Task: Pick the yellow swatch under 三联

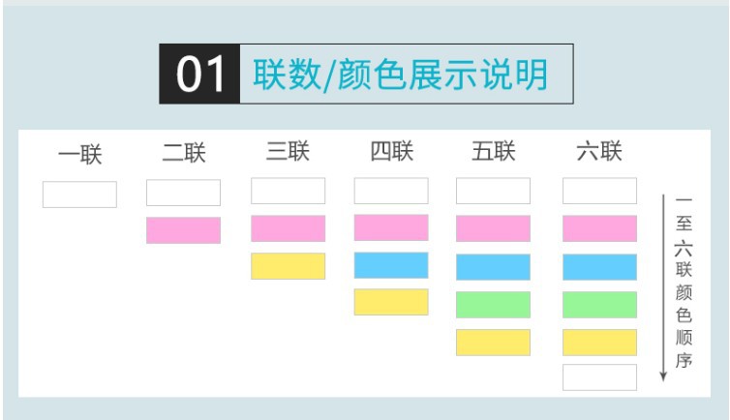Action: (x=288, y=266)
